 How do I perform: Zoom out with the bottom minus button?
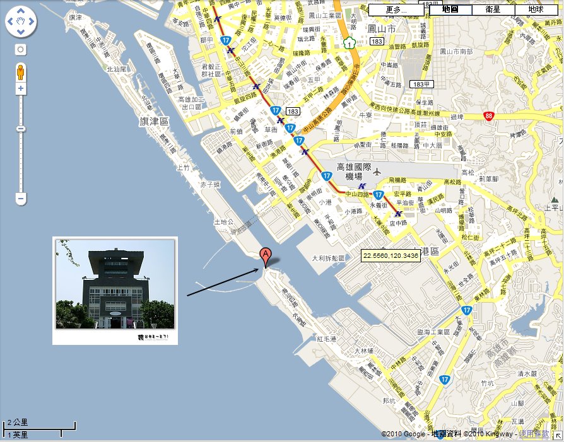[x=21, y=199]
